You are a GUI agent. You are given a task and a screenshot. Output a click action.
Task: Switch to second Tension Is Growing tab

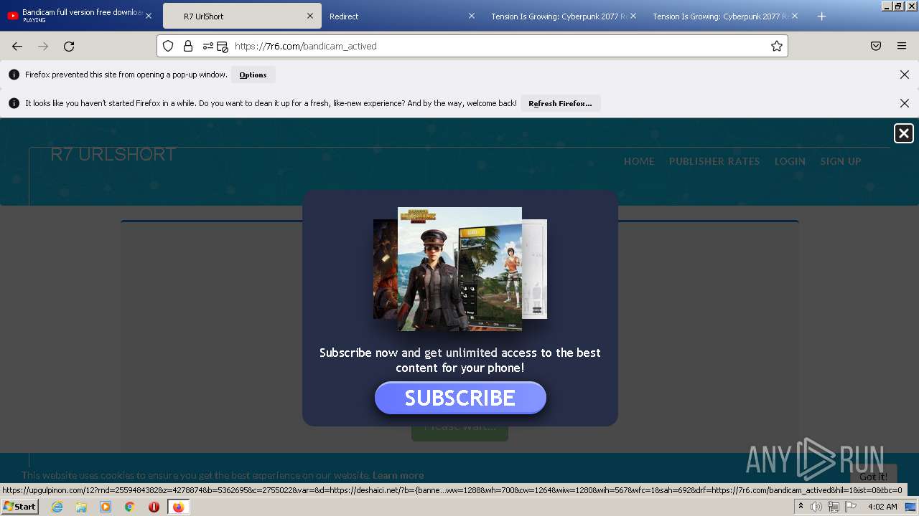coord(726,16)
